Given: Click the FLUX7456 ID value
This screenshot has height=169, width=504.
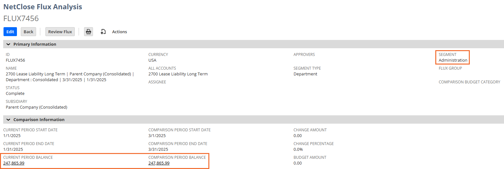Looking at the screenshot, I should 15,60.
